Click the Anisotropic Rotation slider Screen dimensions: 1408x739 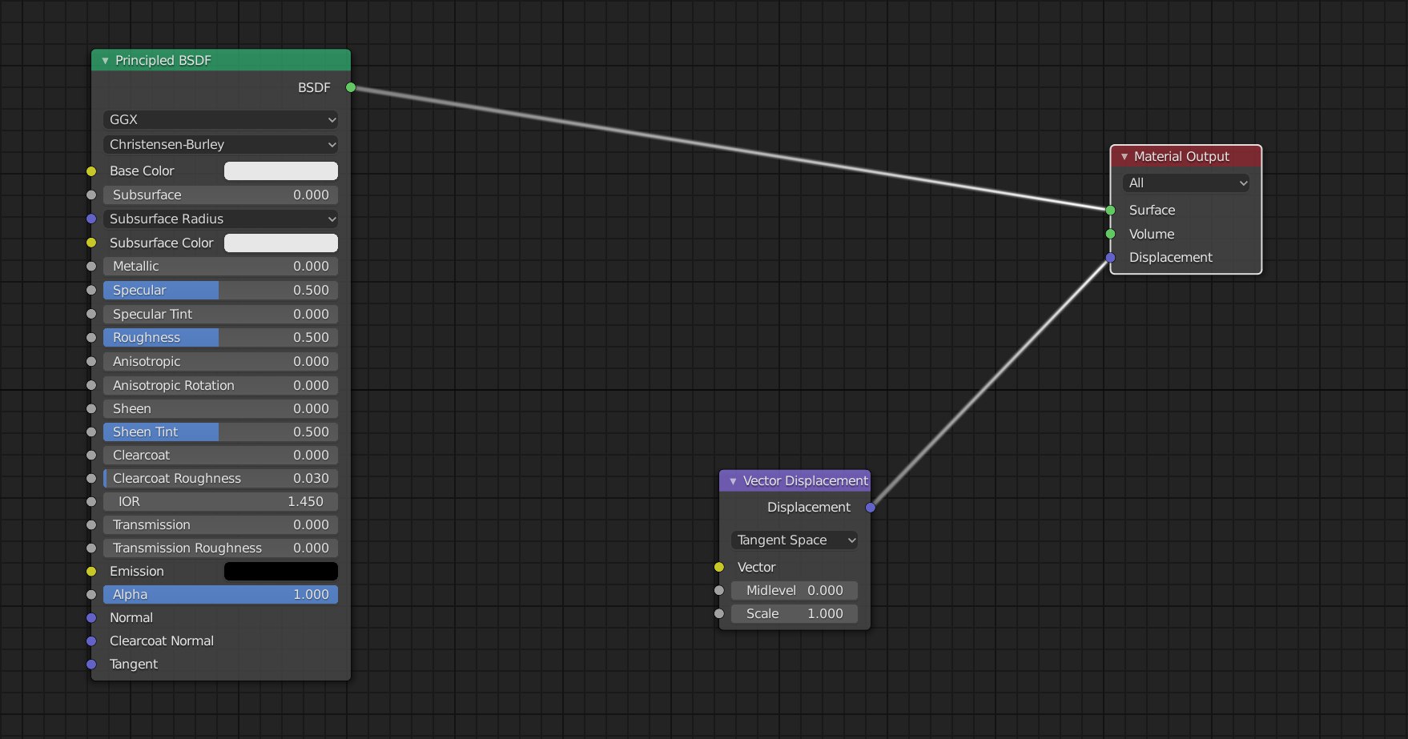tap(220, 385)
